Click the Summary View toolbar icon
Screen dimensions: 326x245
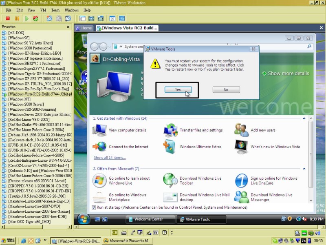tap(112, 18)
